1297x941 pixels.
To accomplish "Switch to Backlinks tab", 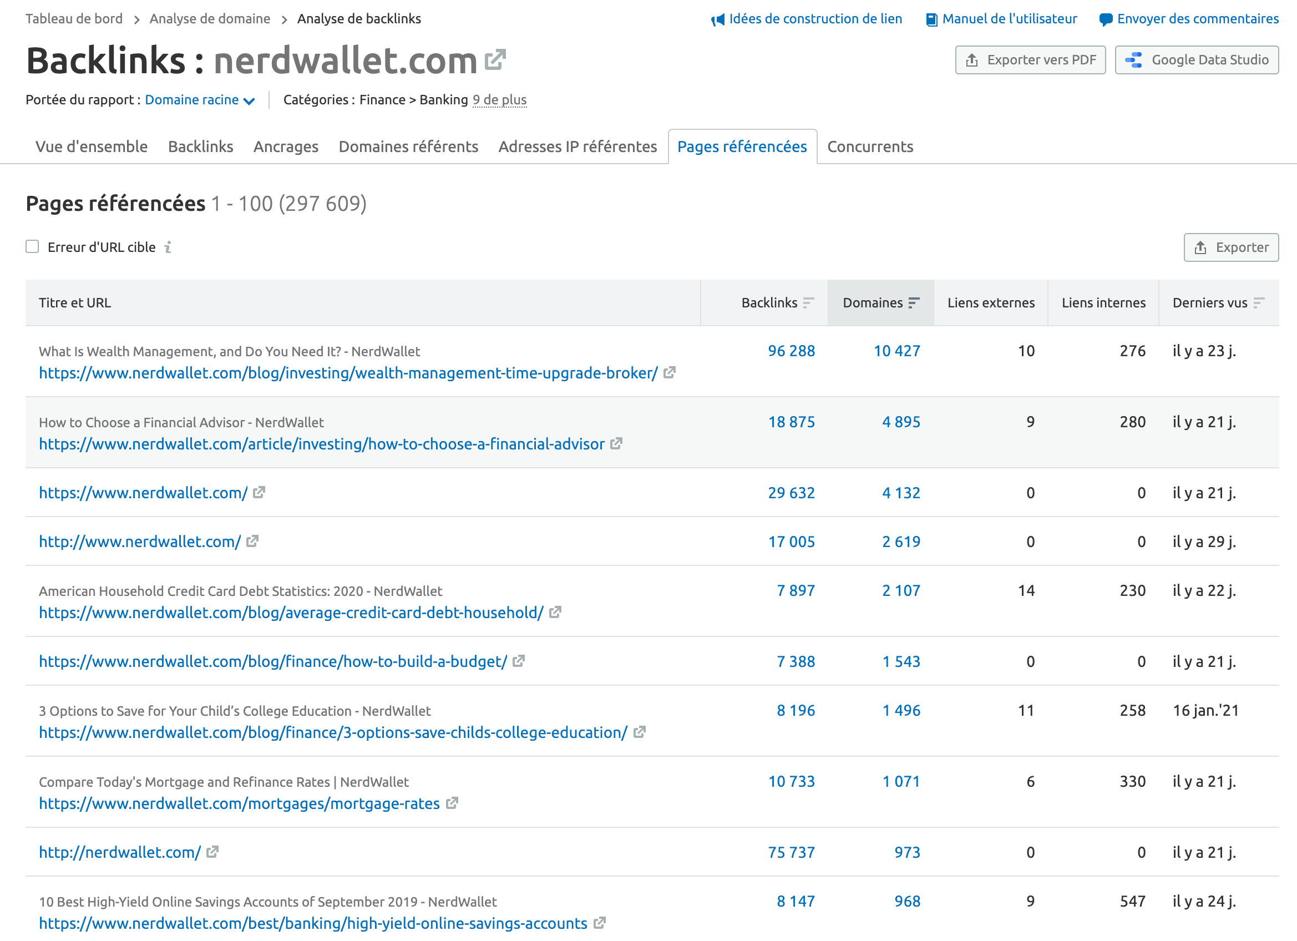I will click(201, 146).
